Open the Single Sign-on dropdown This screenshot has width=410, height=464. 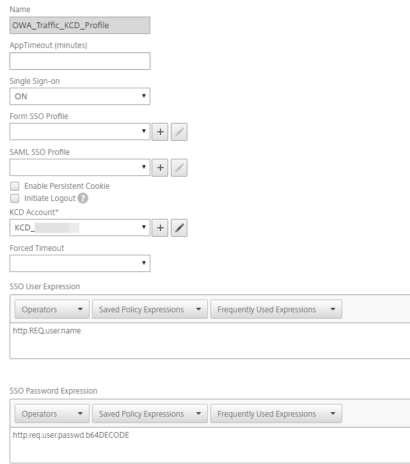pyautogui.click(x=80, y=97)
